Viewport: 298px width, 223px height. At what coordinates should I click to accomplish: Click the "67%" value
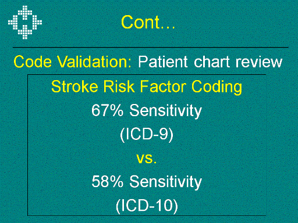(107, 110)
